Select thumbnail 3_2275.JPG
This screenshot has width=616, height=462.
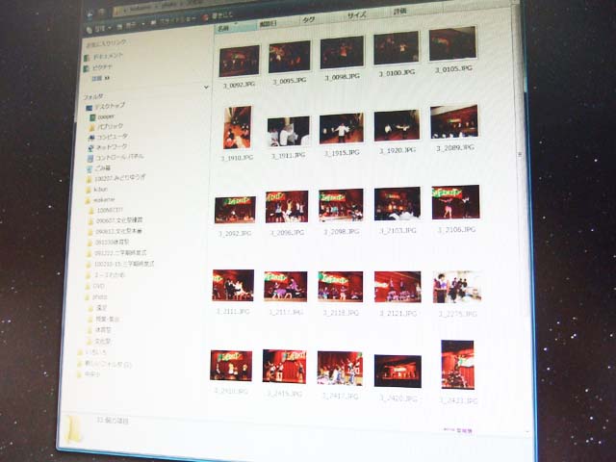click(x=457, y=287)
